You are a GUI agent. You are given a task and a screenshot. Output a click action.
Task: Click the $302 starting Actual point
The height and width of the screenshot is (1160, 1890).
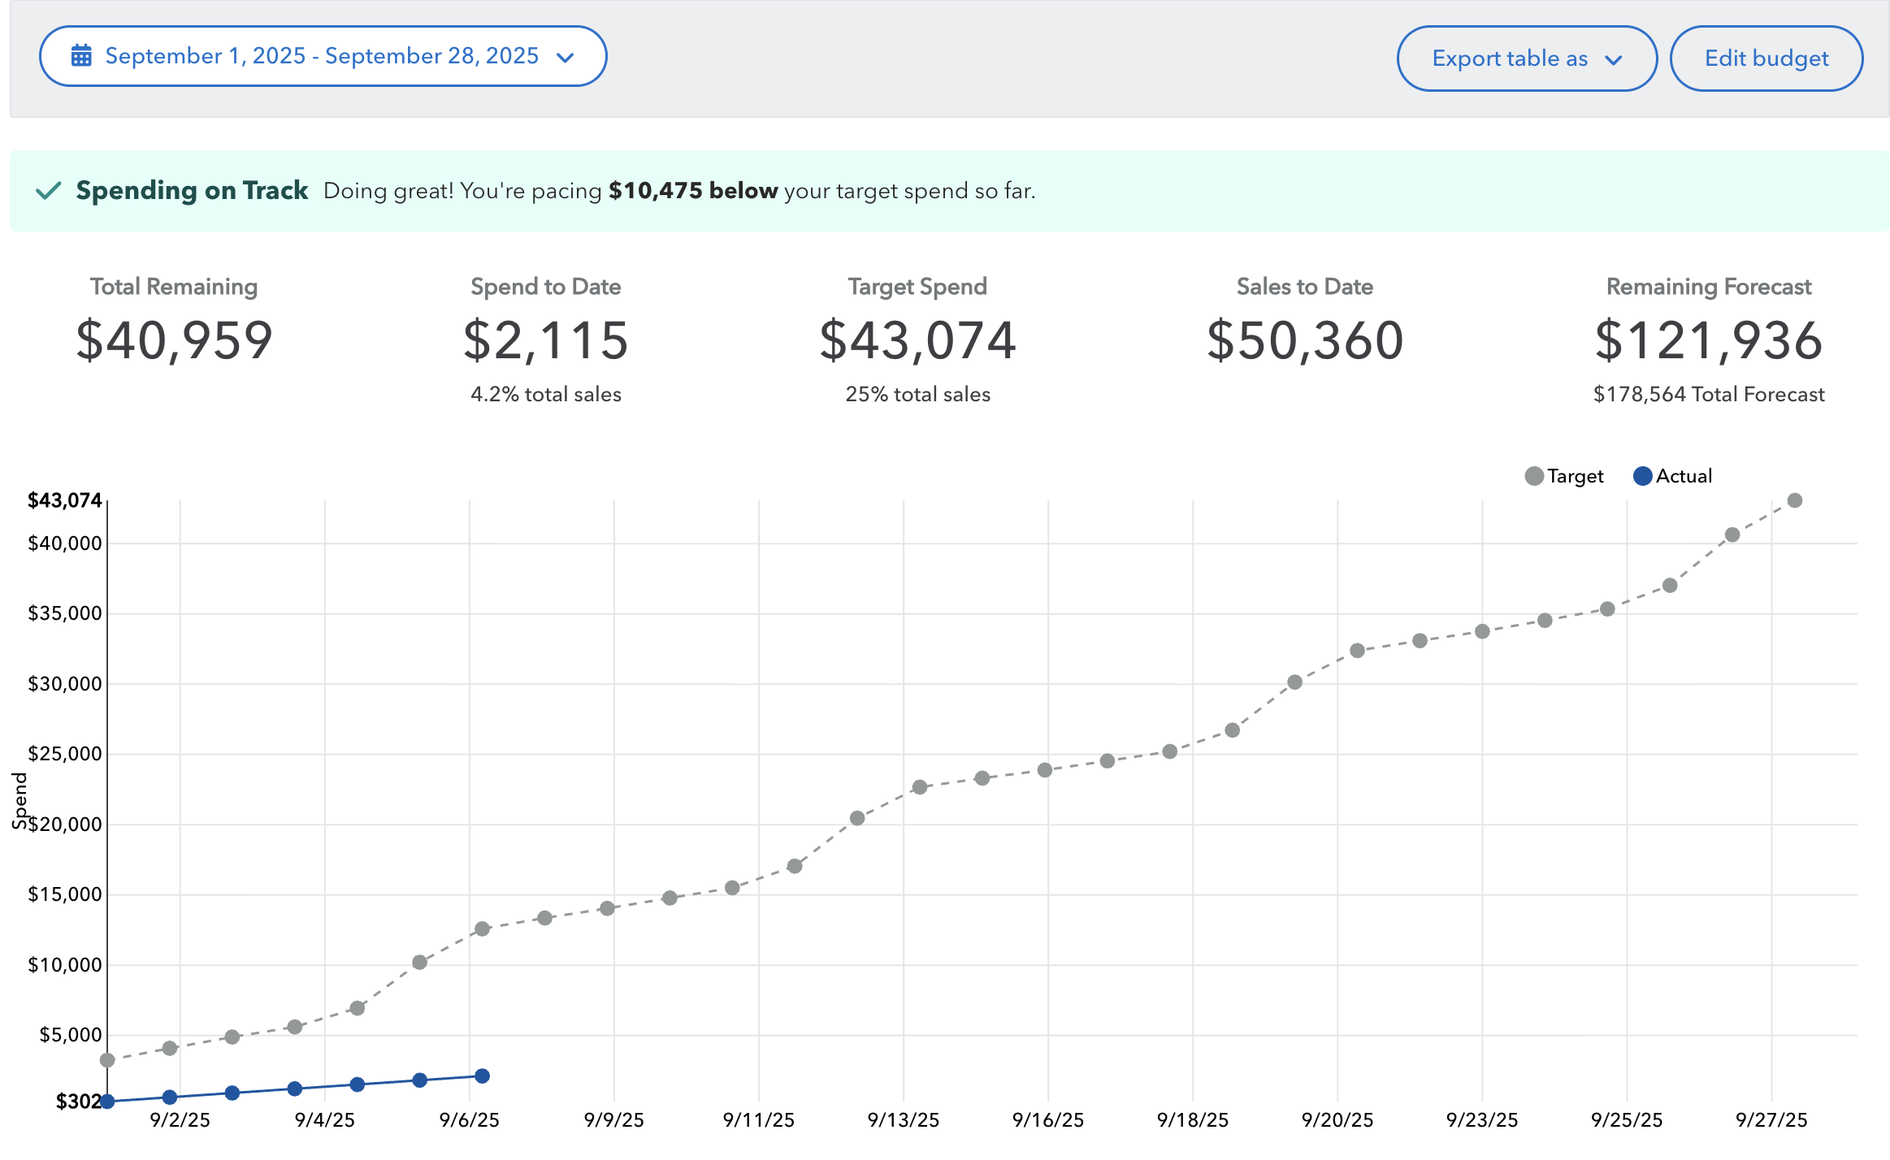pos(107,1102)
